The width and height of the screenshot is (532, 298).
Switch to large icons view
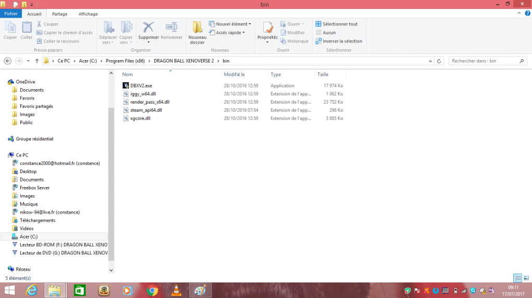526,278
